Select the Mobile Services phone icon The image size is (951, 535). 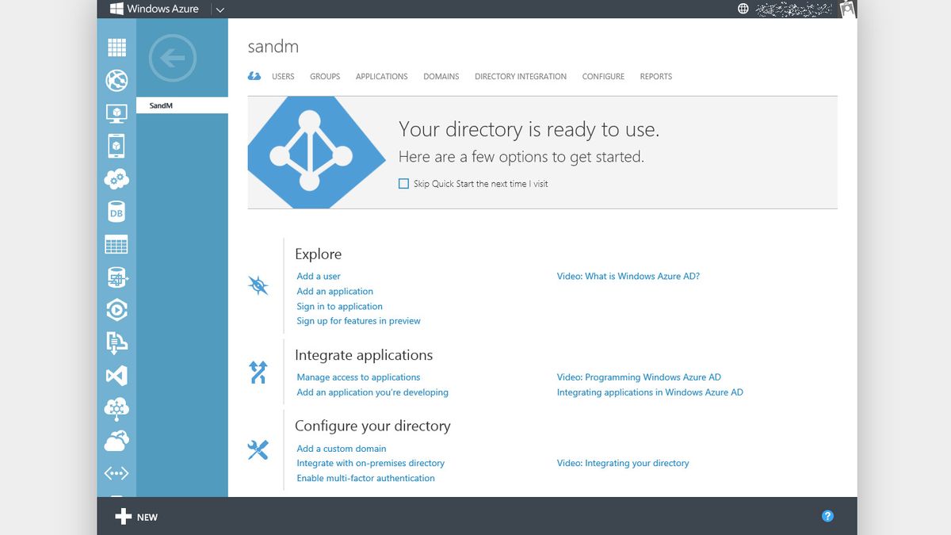pos(116,145)
